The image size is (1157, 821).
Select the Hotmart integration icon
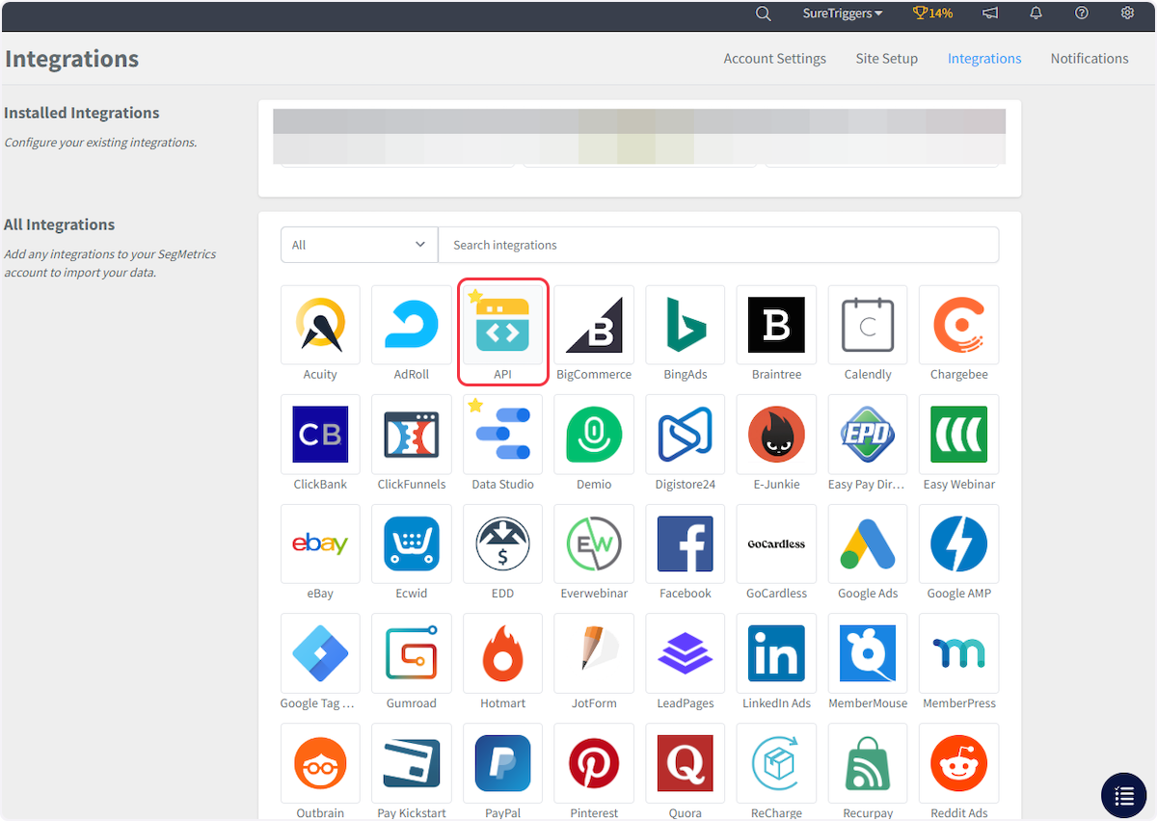[x=502, y=653]
